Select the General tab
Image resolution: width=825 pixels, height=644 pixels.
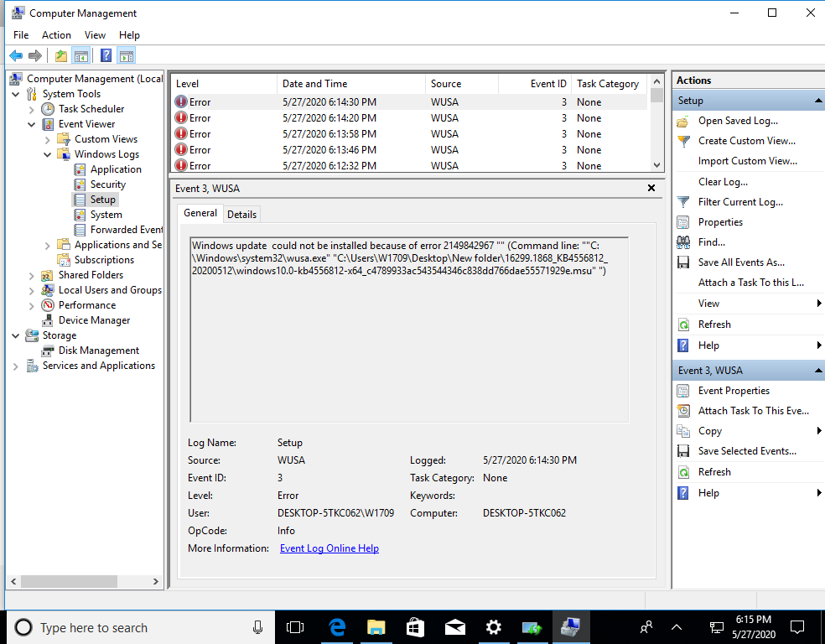pyautogui.click(x=200, y=212)
